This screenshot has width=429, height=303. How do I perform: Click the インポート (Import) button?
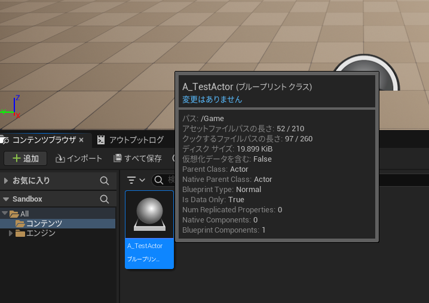[x=79, y=158]
